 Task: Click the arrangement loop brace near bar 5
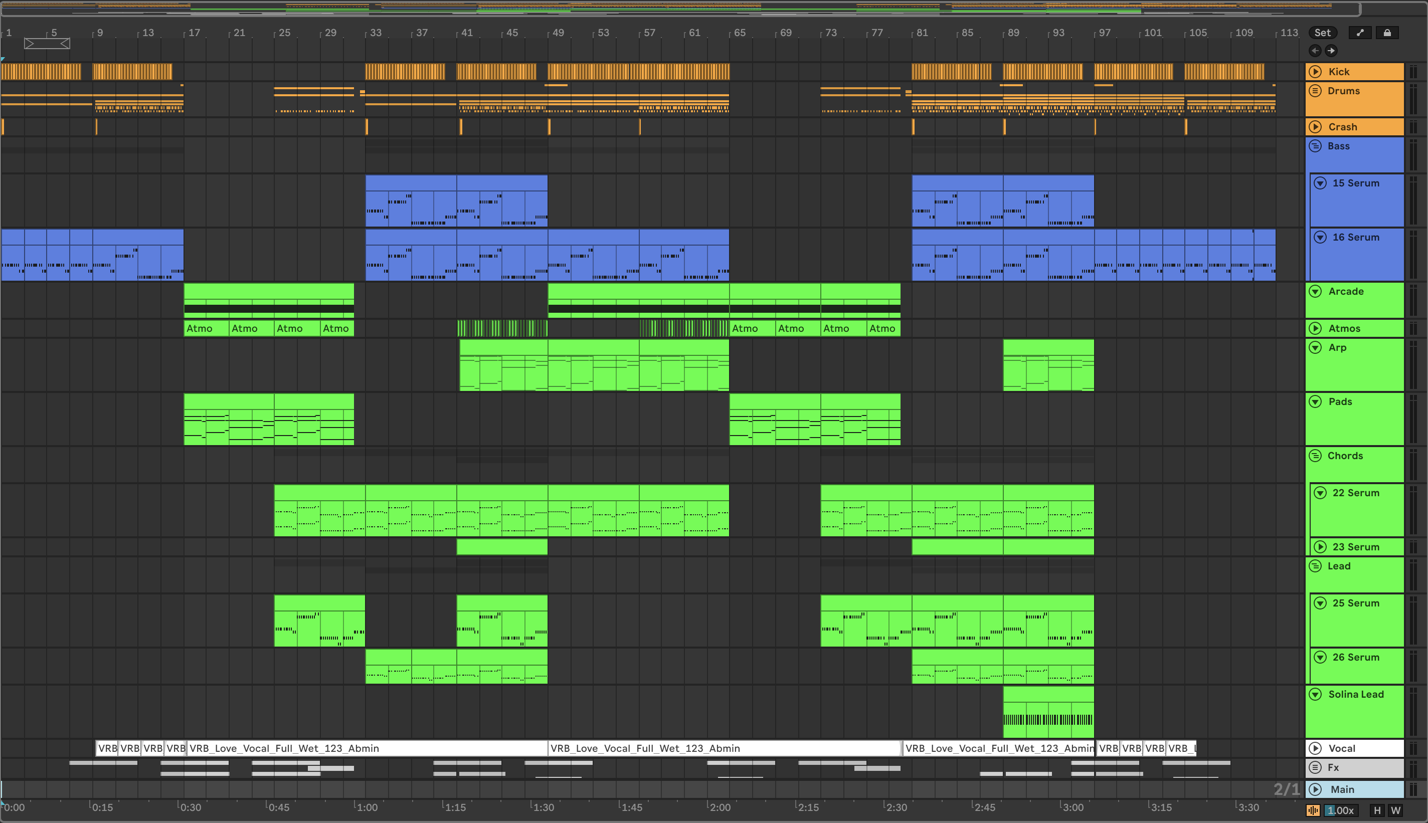(x=47, y=44)
